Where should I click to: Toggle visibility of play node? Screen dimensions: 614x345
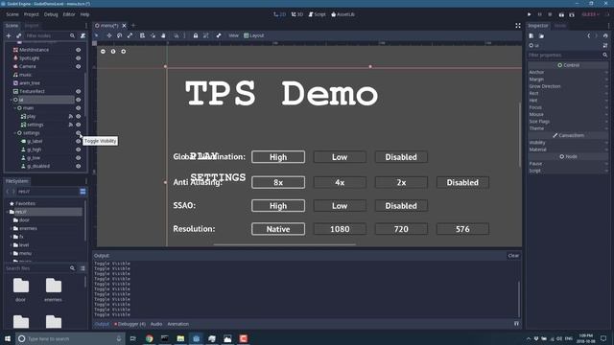79,116
